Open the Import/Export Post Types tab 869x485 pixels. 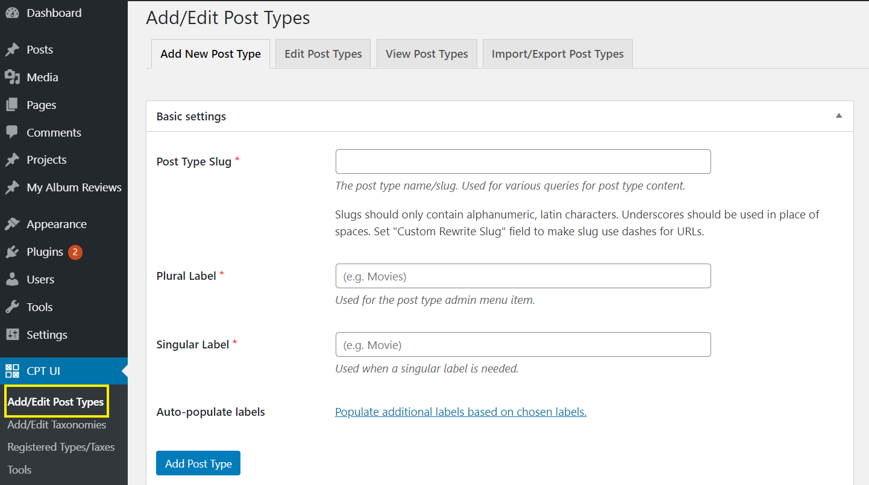coord(557,54)
